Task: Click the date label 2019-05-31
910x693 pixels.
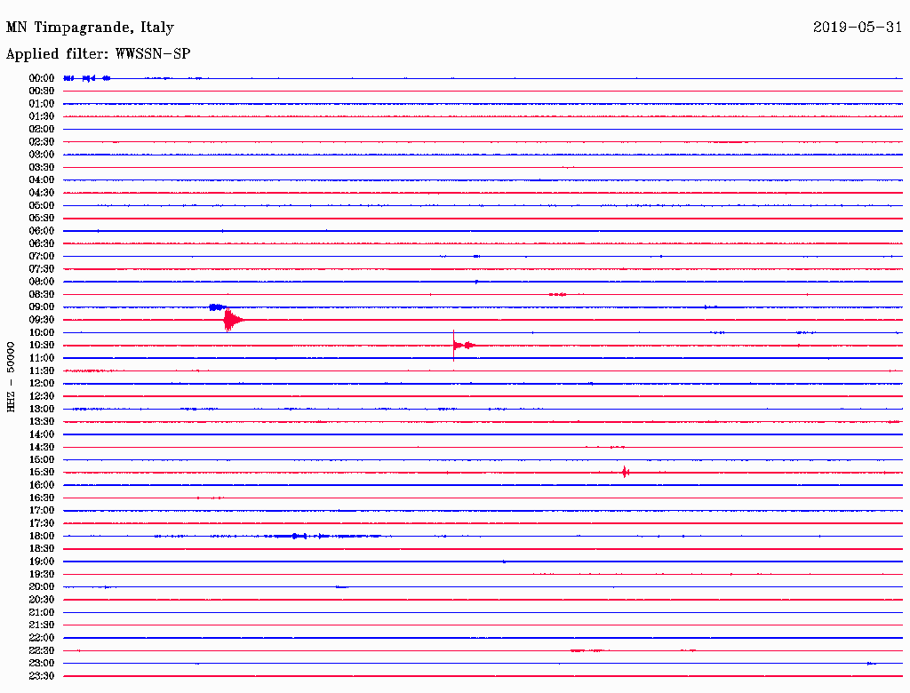Action: click(x=858, y=27)
